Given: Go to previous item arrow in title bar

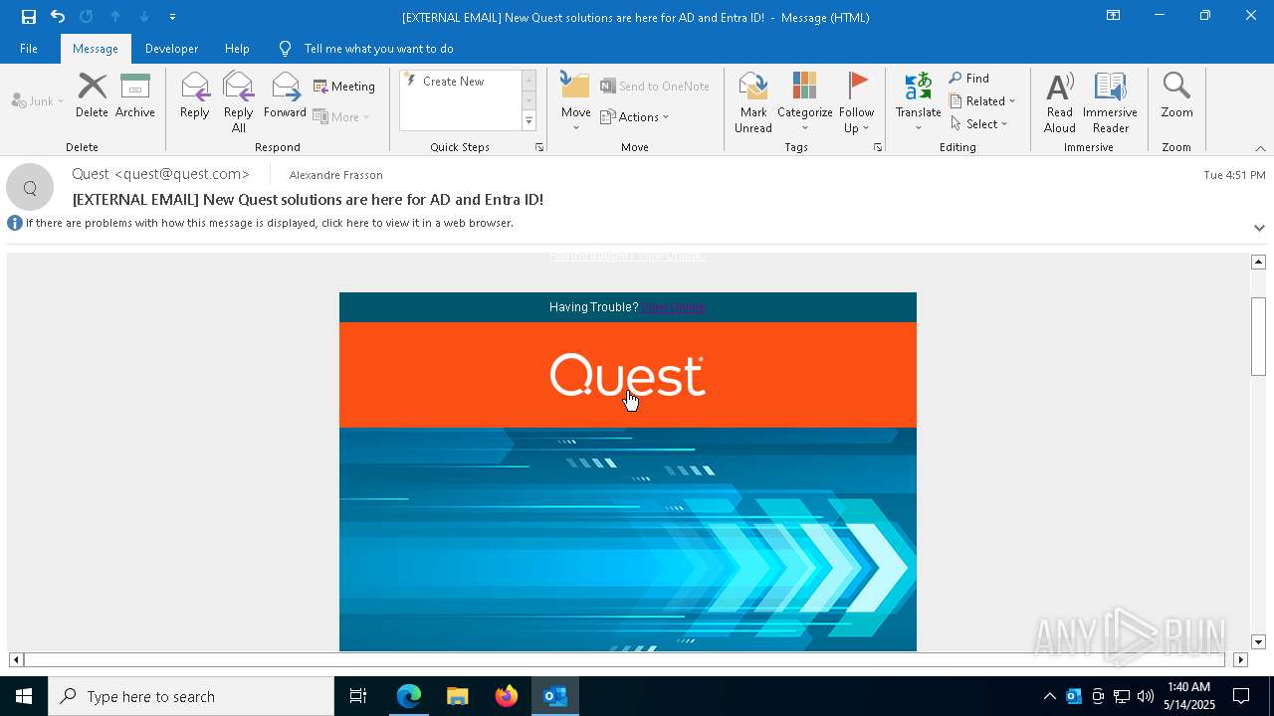Looking at the screenshot, I should pyautogui.click(x=115, y=17).
